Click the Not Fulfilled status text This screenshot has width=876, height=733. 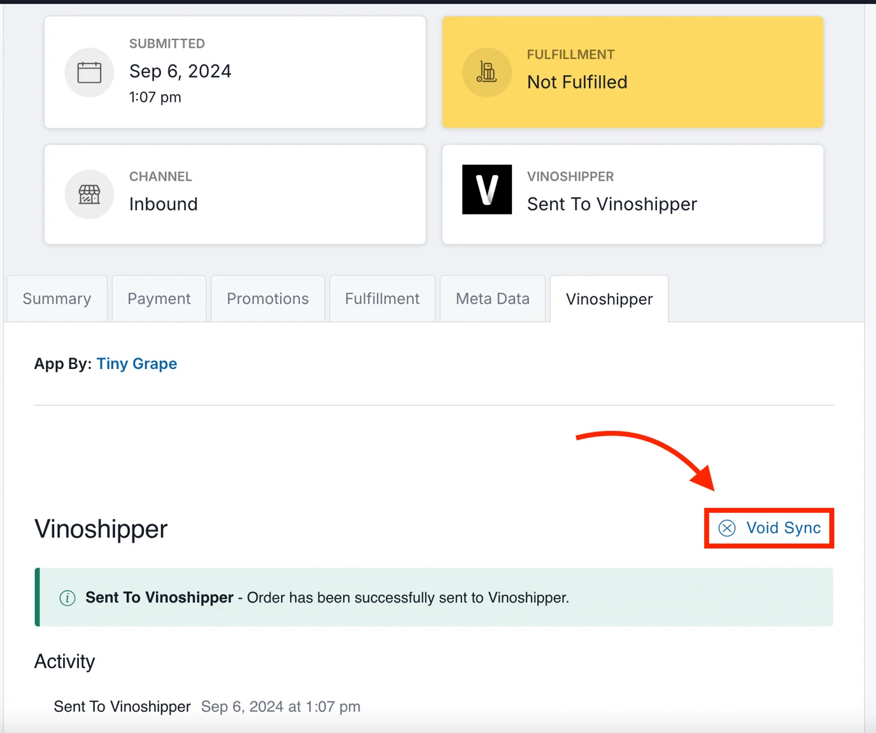click(577, 82)
